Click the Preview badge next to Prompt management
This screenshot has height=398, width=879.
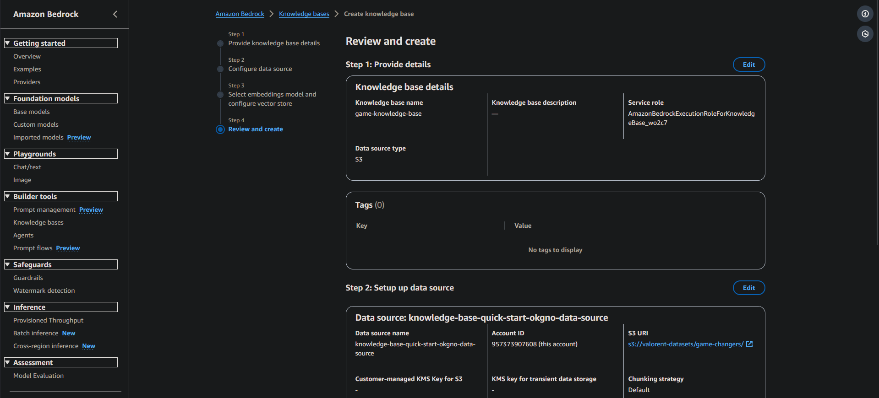coord(91,210)
